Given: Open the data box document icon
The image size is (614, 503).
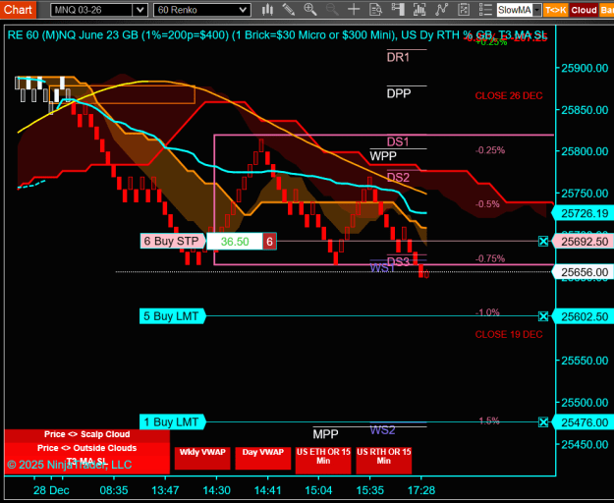Looking at the screenshot, I should point(375,10).
